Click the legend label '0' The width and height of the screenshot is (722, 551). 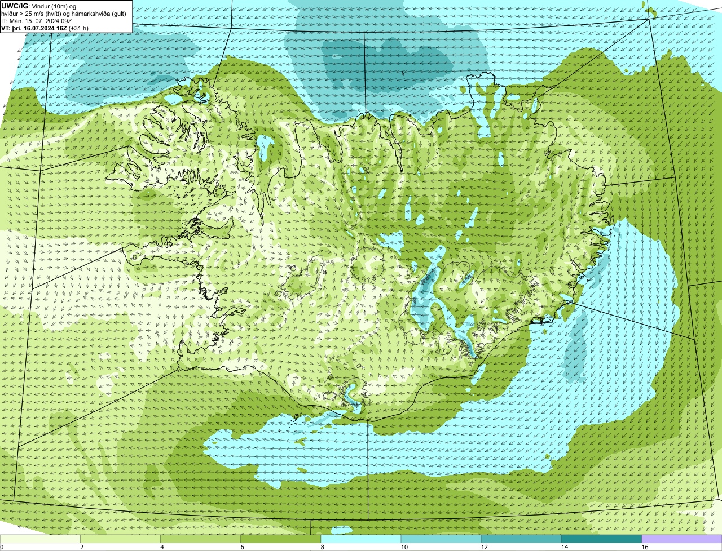click(x=2, y=547)
